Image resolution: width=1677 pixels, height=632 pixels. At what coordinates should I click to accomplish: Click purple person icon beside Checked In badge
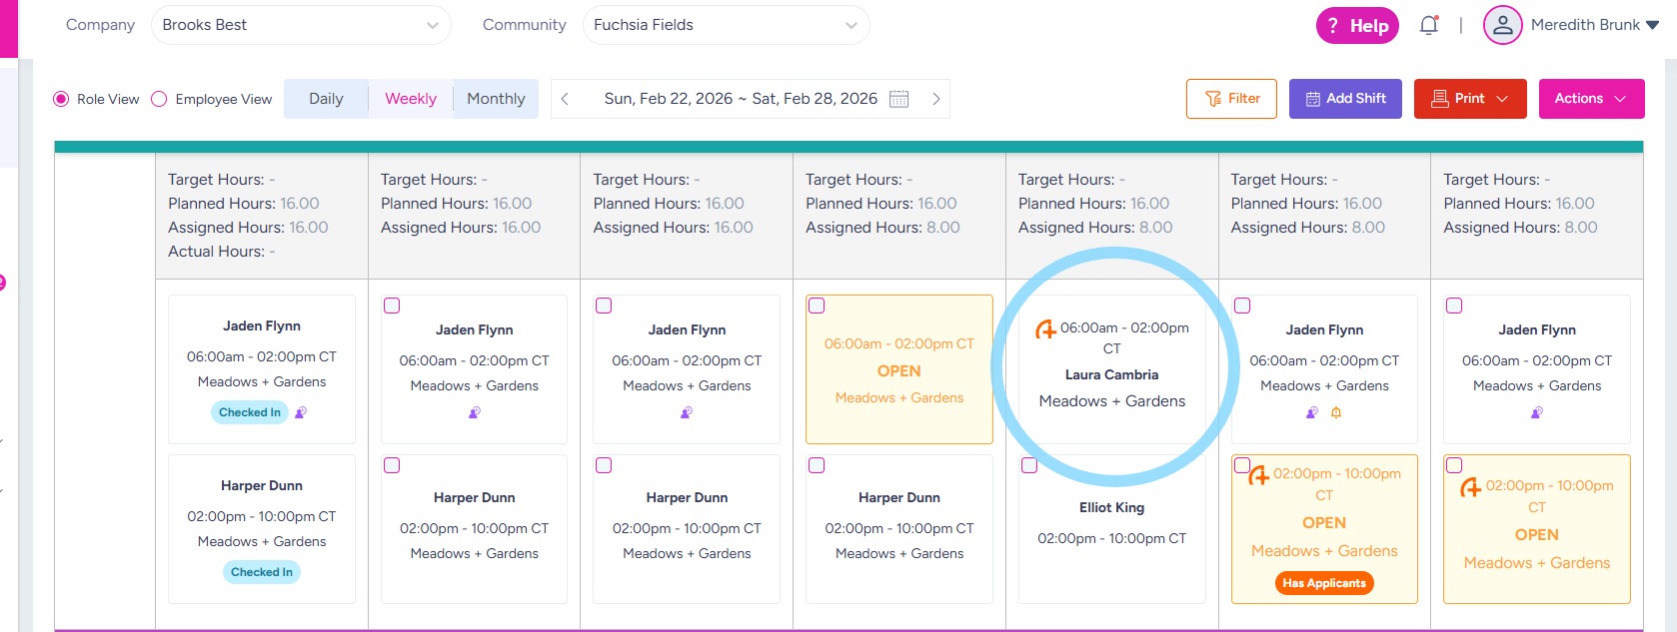pos(301,412)
